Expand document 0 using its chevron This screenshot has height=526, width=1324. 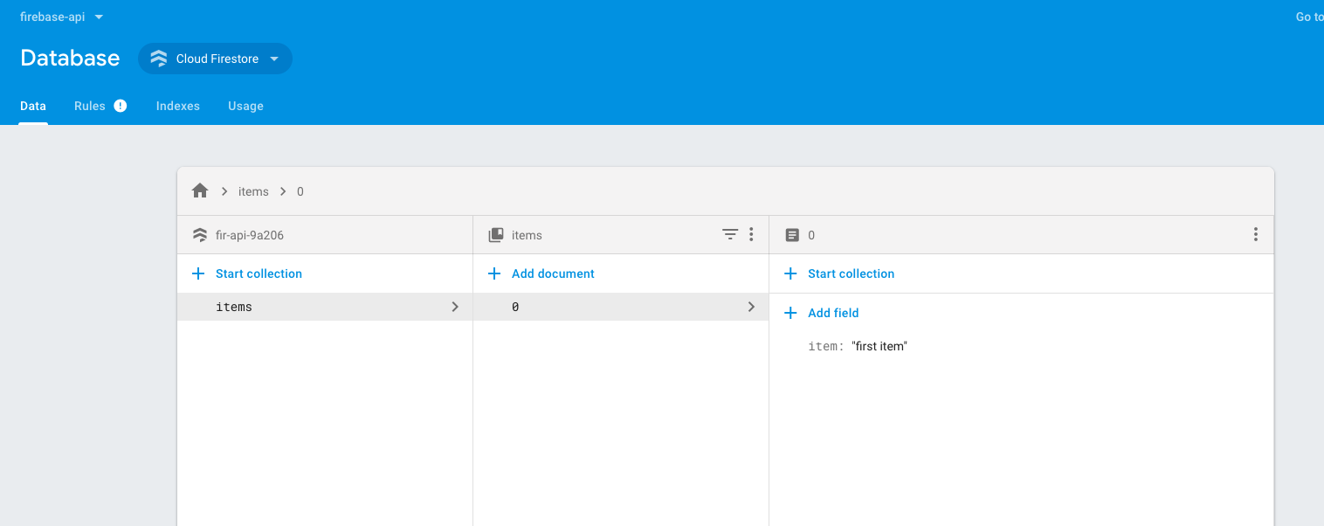click(751, 307)
